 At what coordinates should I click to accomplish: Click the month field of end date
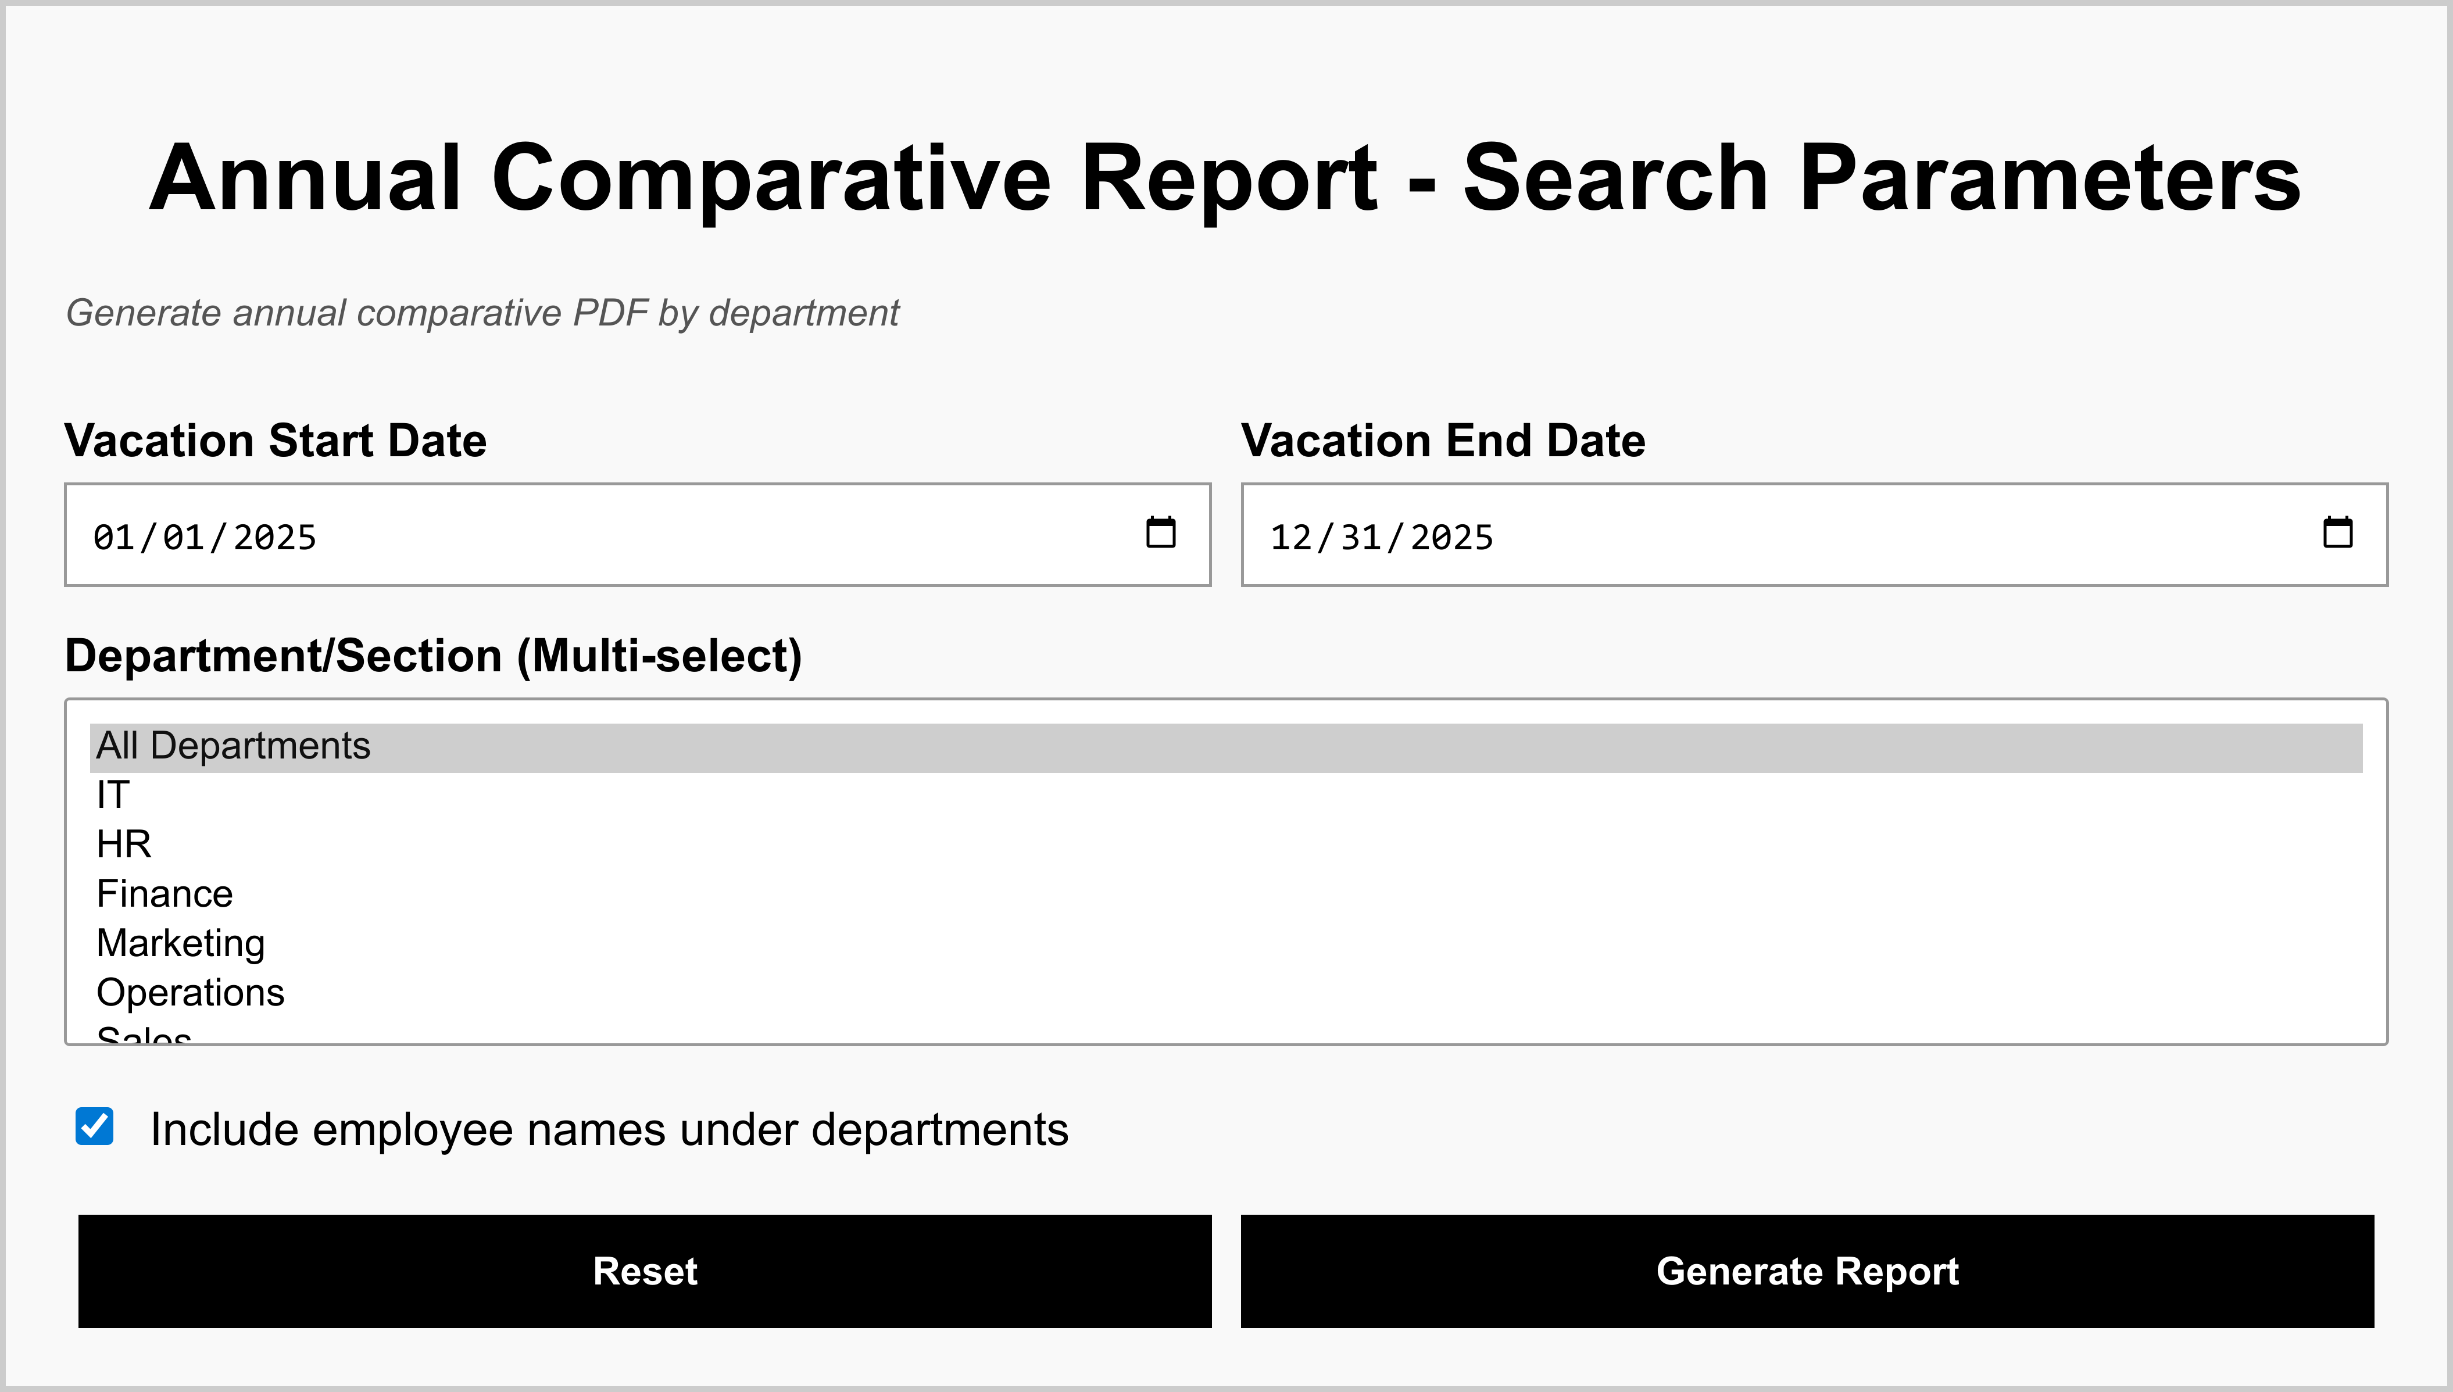click(x=1290, y=537)
